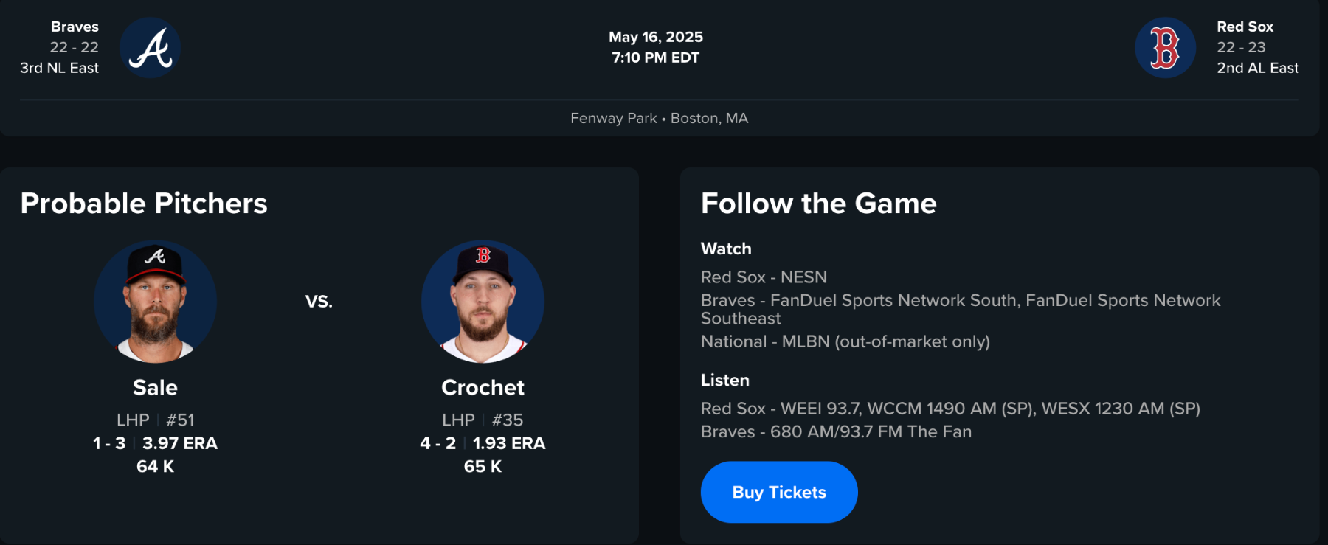Click the Braves 680 AM radio listing
The image size is (1328, 545).
(836, 431)
